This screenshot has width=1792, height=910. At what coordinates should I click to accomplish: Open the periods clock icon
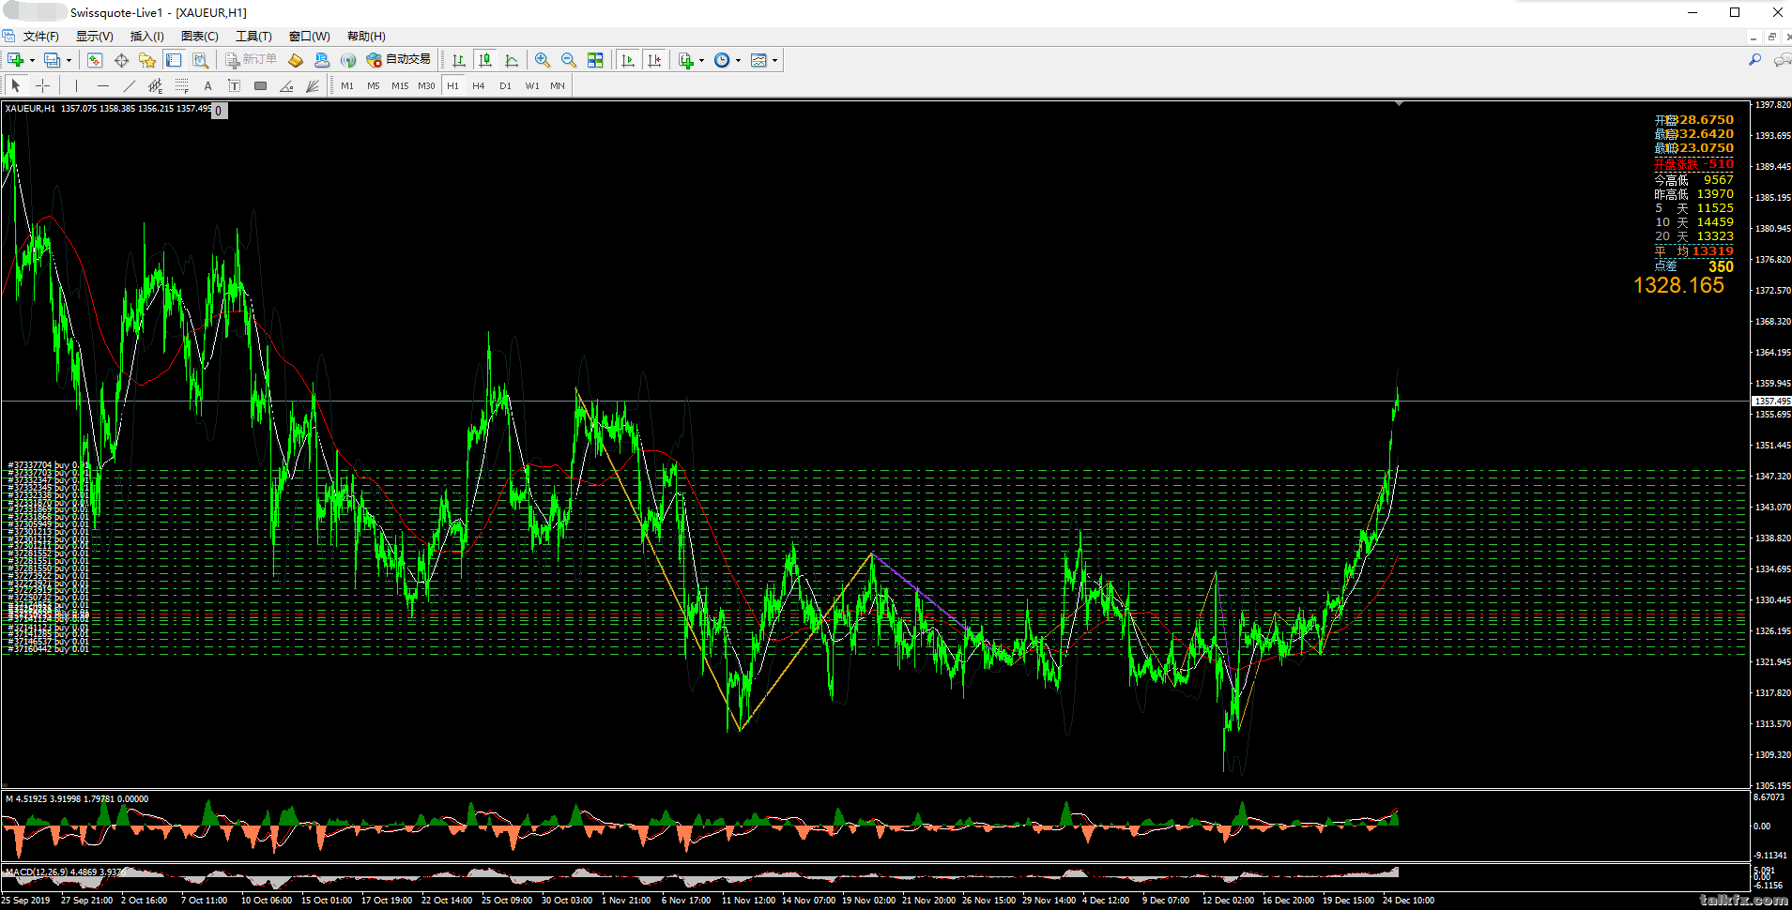tap(722, 60)
